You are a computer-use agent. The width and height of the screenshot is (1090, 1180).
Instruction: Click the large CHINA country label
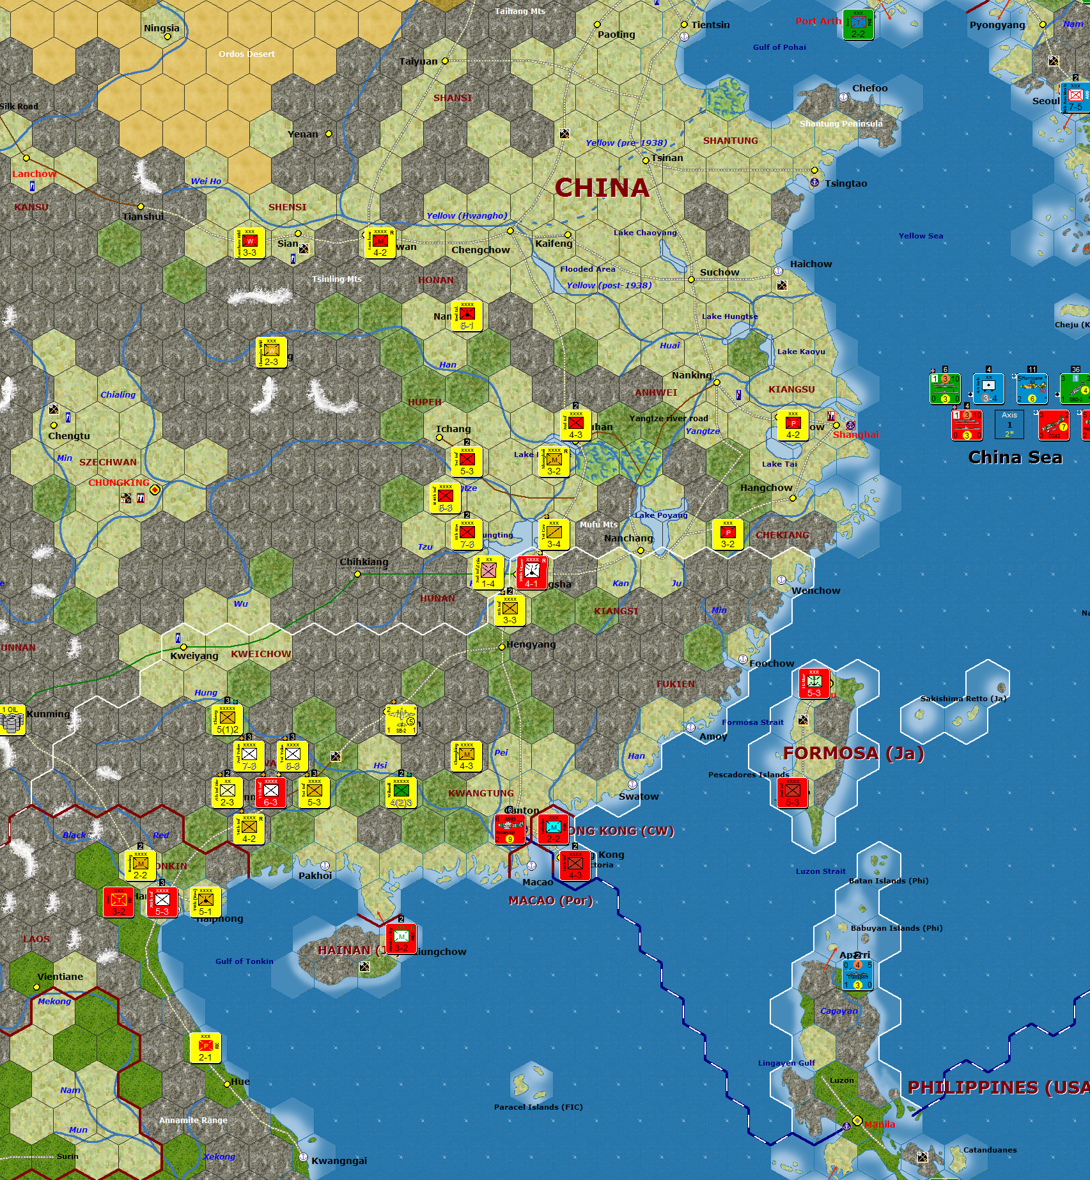pos(602,187)
